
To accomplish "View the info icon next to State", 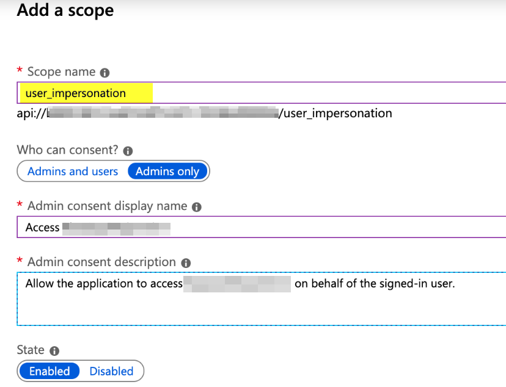I will 54,351.
